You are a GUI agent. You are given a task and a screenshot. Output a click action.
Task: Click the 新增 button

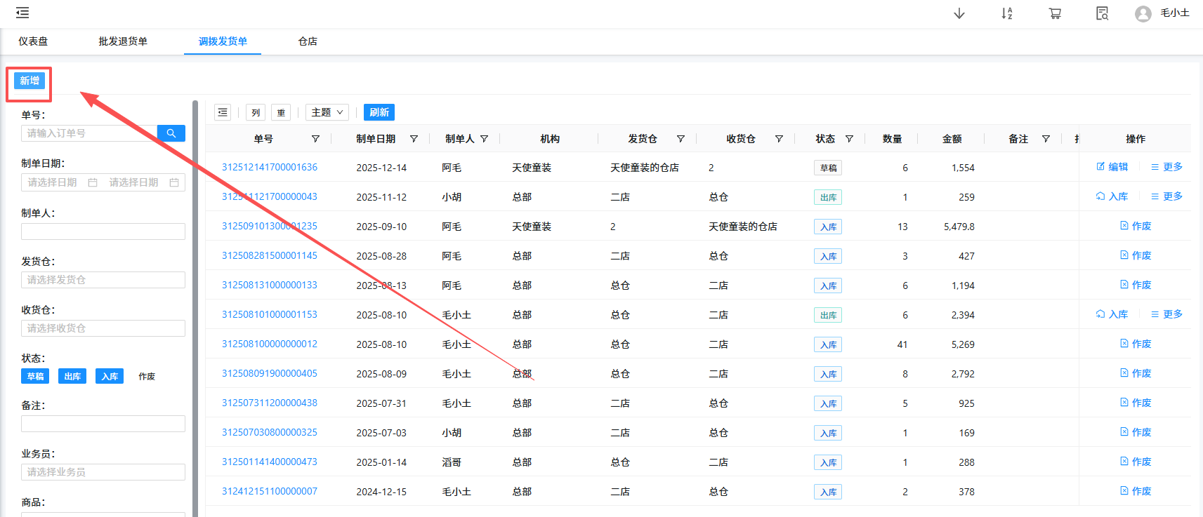(29, 81)
